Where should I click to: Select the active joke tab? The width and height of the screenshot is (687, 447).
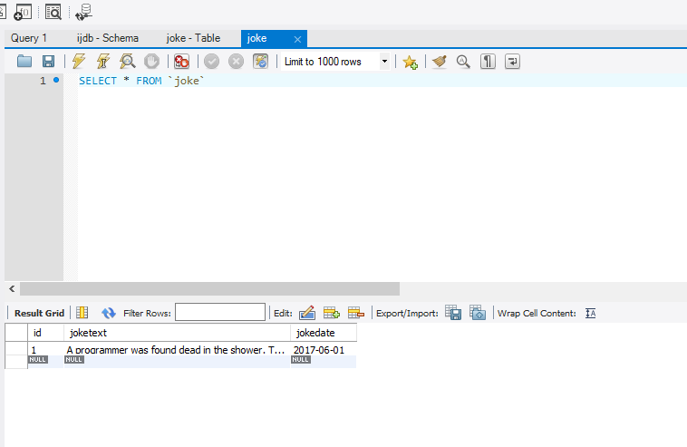(x=256, y=38)
